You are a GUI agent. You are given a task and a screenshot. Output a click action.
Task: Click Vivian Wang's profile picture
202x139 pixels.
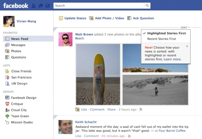(x=9, y=22)
